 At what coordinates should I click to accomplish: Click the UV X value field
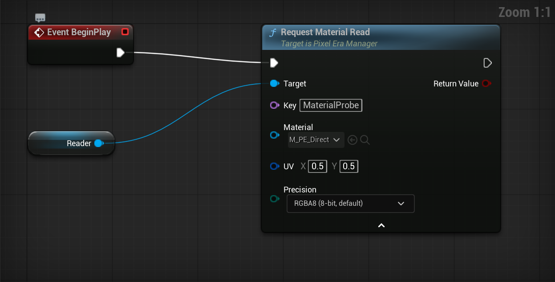pyautogui.click(x=317, y=166)
